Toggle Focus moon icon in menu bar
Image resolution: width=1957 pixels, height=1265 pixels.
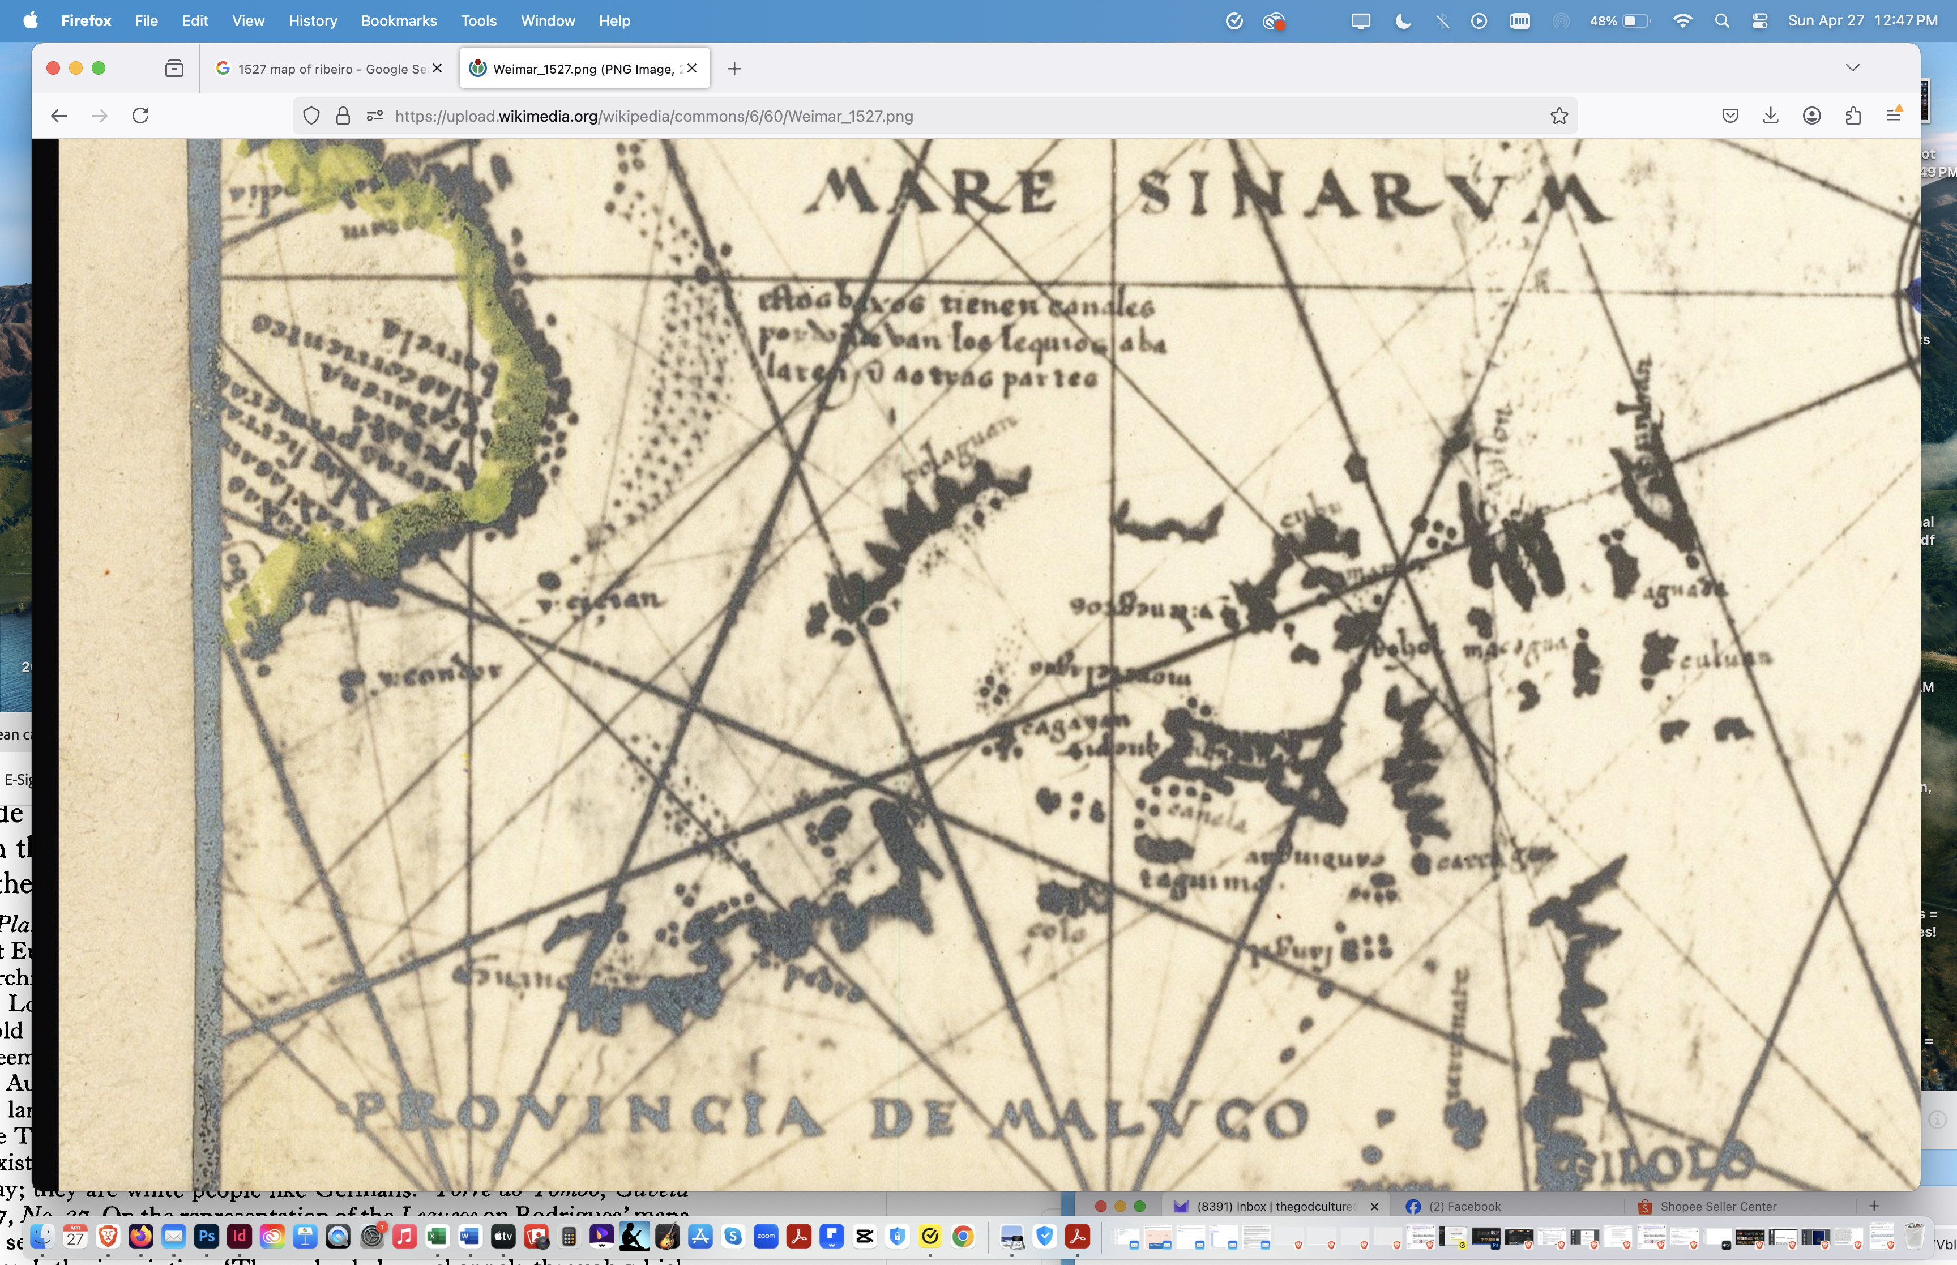click(x=1403, y=20)
